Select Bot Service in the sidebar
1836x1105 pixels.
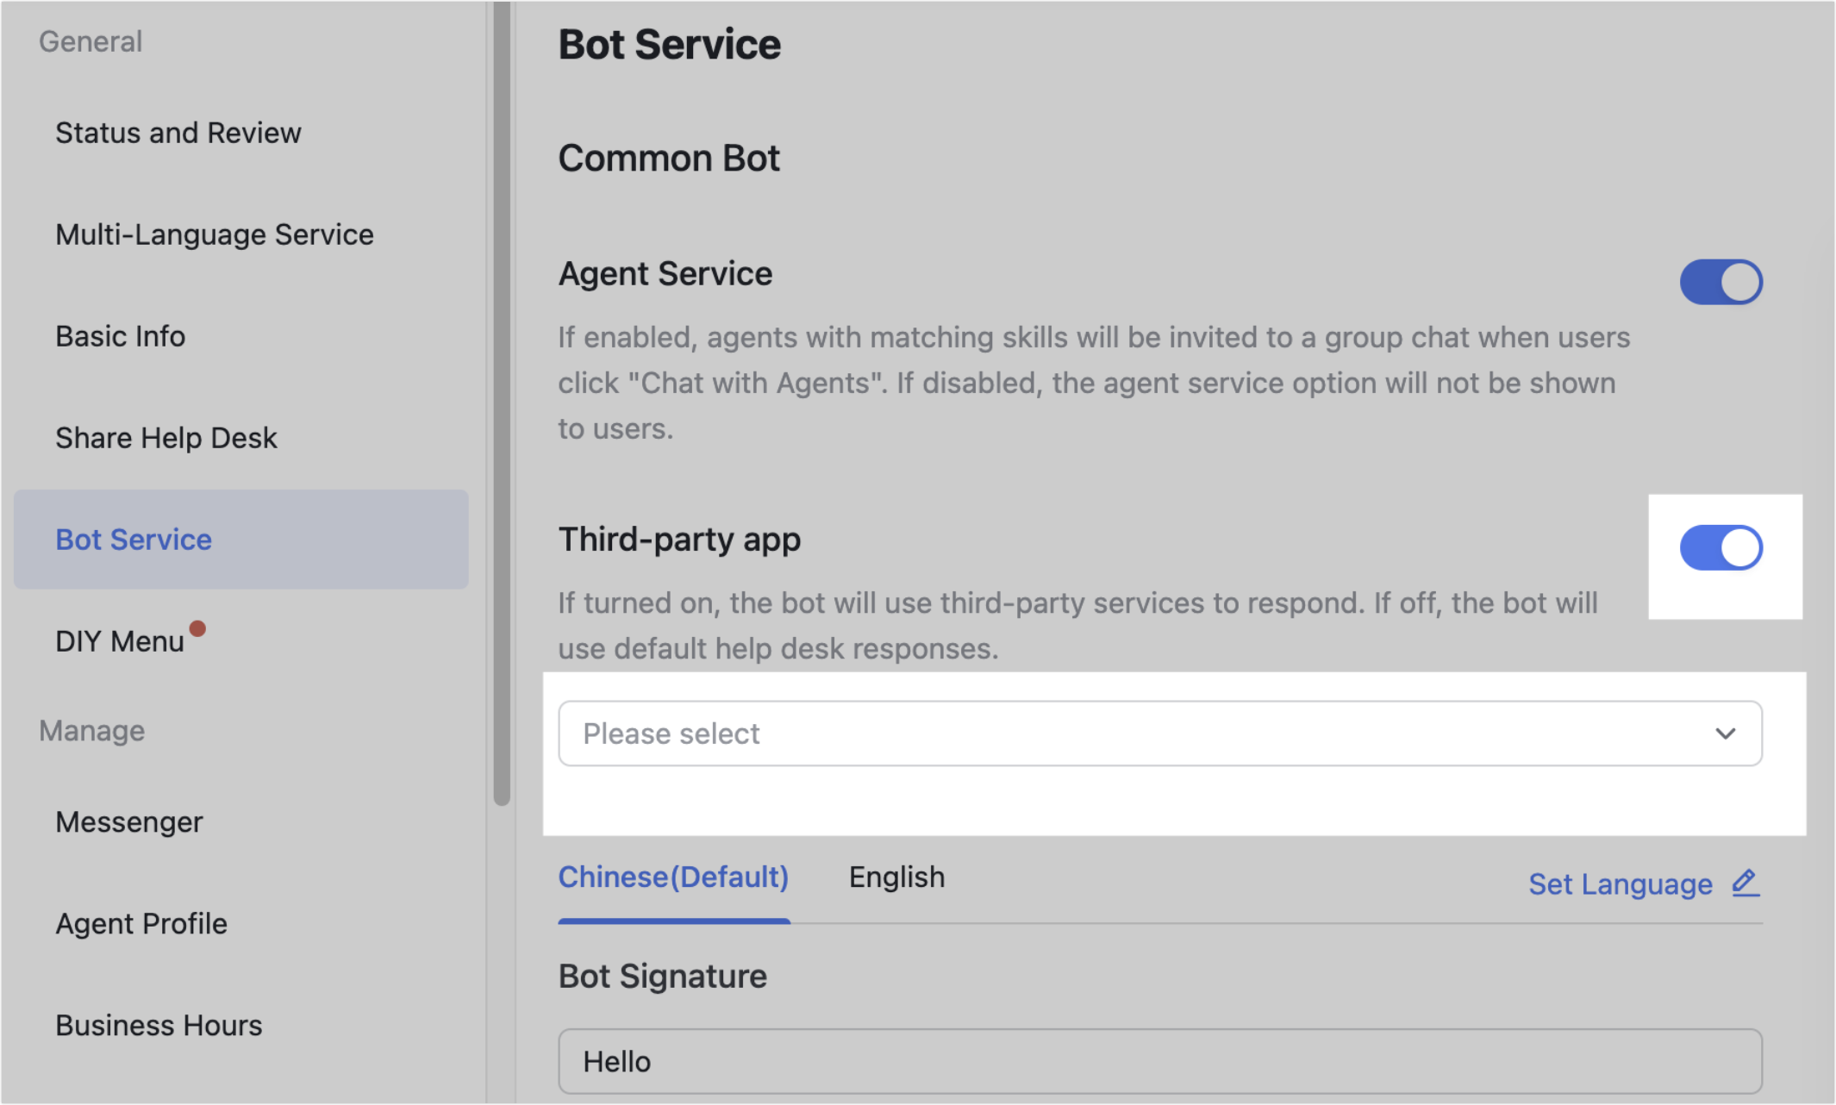click(x=134, y=540)
